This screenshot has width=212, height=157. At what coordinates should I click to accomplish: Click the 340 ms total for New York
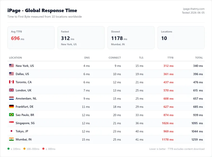[x=198, y=66]
